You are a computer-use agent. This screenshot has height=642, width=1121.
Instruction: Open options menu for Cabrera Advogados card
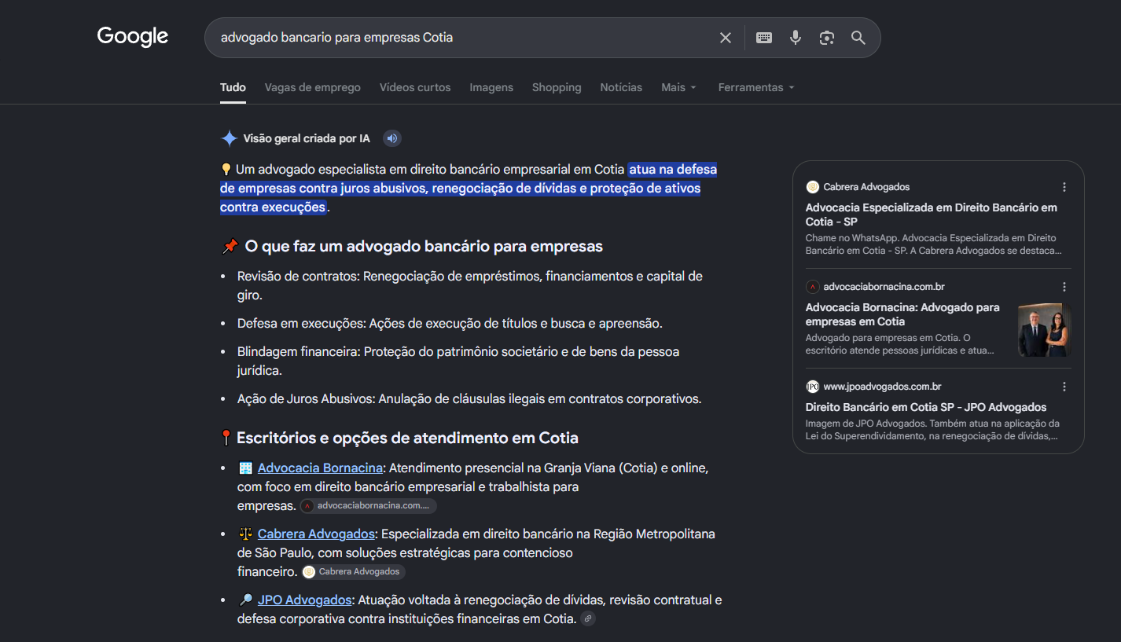coord(1064,187)
